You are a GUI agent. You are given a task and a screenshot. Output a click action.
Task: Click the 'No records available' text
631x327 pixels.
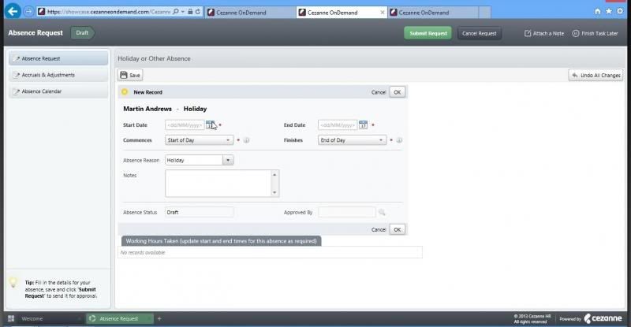tap(143, 253)
